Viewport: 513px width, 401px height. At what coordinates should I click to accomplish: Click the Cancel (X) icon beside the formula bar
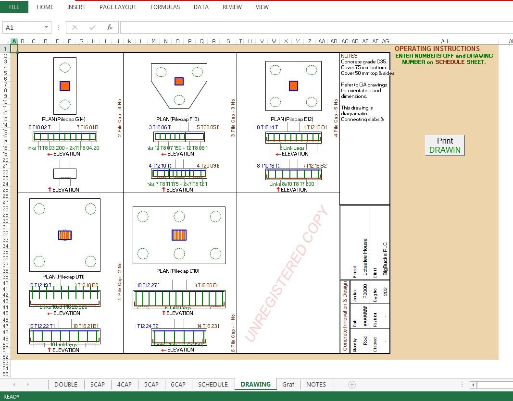click(x=75, y=27)
